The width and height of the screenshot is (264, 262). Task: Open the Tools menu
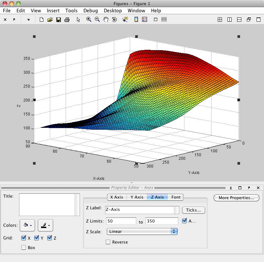[71, 11]
